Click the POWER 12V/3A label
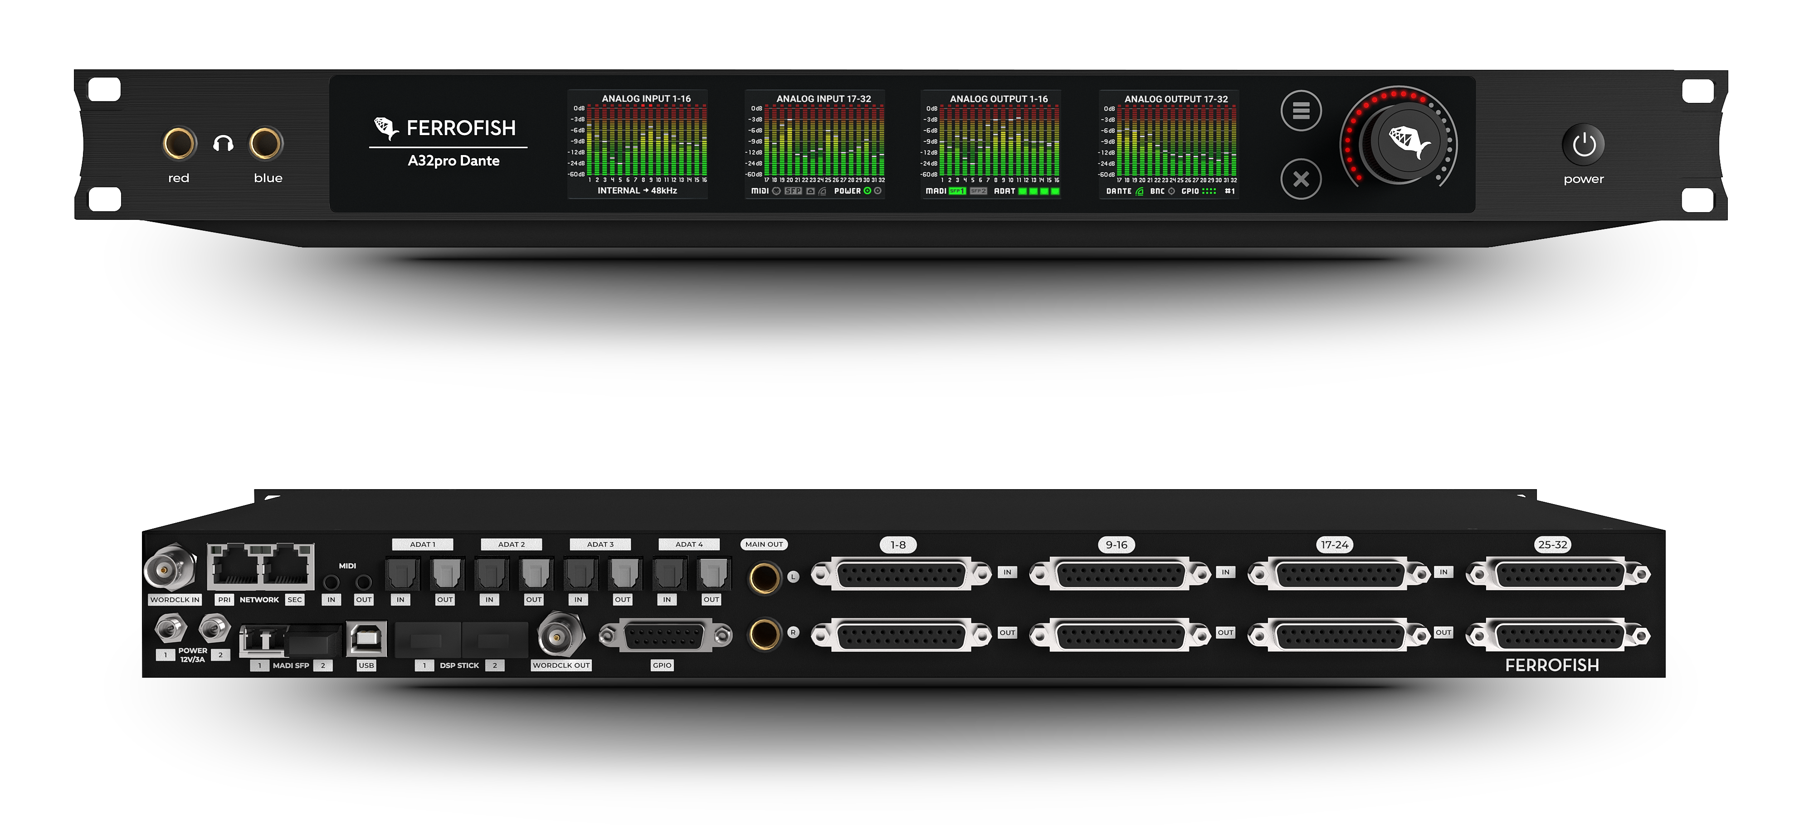Screen dimensions: 1814x840 (192, 655)
